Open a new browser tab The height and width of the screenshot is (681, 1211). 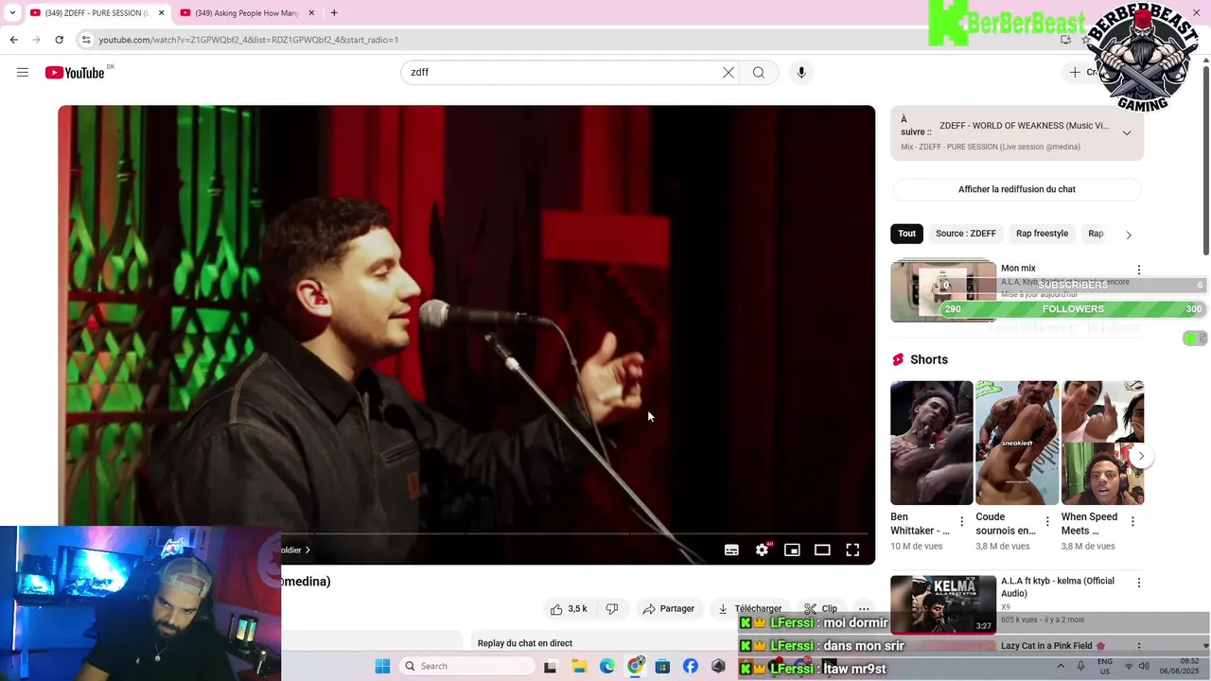pos(334,13)
